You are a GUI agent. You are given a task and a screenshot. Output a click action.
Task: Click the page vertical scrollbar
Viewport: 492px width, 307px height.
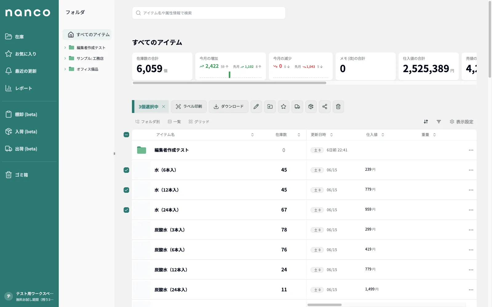point(490,39)
